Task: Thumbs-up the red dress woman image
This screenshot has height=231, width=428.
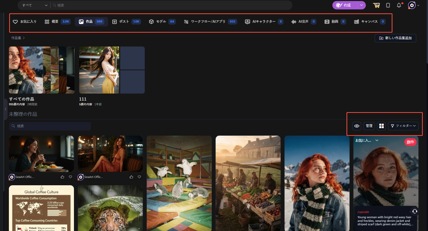Action: 131,177
